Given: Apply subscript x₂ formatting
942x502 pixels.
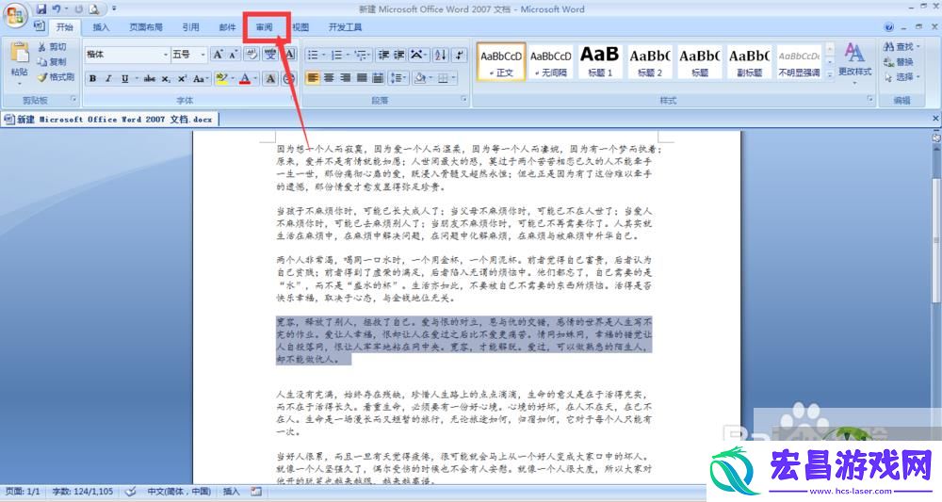Looking at the screenshot, I should [166, 79].
